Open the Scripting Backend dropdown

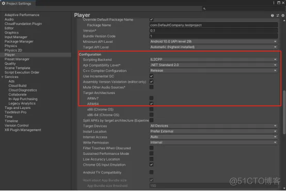coord(214,59)
